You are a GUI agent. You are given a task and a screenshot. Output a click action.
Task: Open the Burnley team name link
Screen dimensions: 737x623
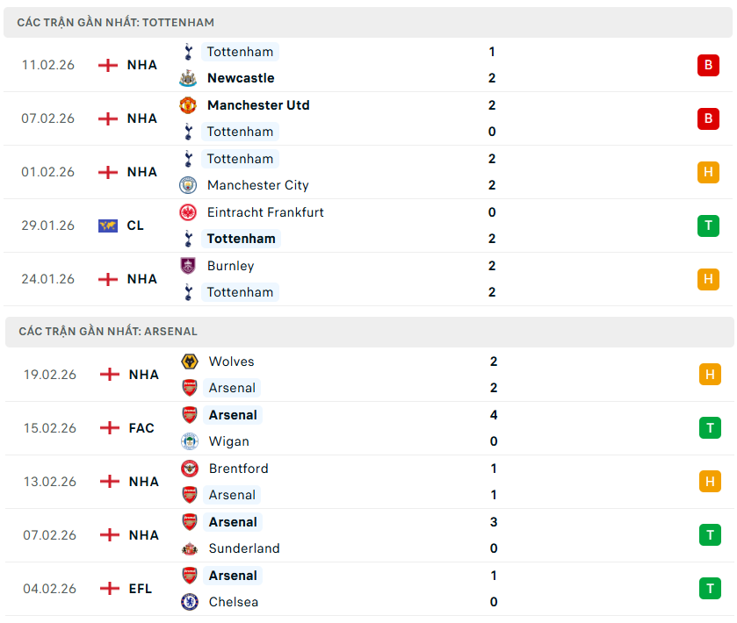click(x=230, y=266)
